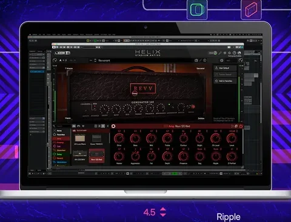Click the Line 6 logo
291x222 pixels.
pyautogui.click(x=62, y=53)
